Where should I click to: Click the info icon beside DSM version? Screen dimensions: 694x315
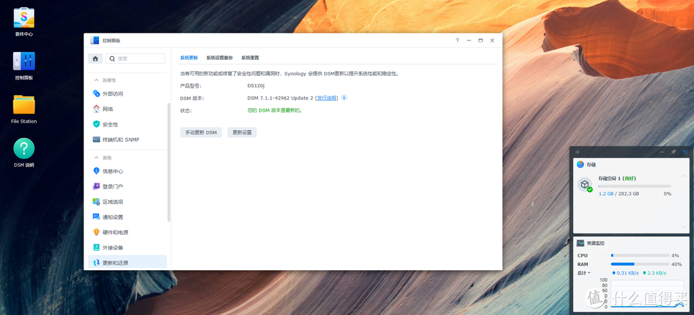[x=344, y=98]
